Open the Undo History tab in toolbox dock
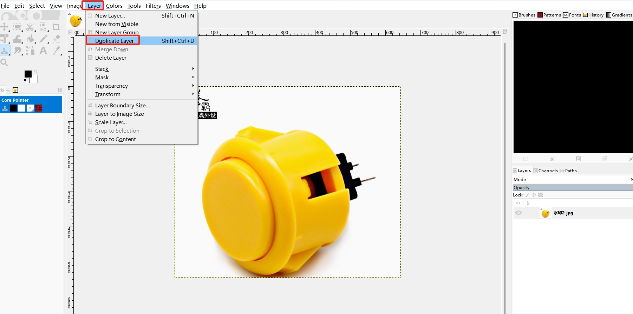The height and width of the screenshot is (314, 633). (x=8, y=90)
